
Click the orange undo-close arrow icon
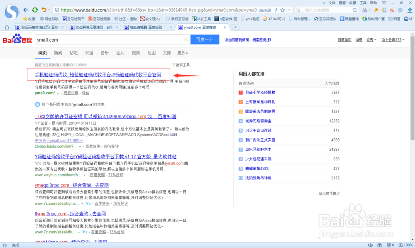(44, 10)
